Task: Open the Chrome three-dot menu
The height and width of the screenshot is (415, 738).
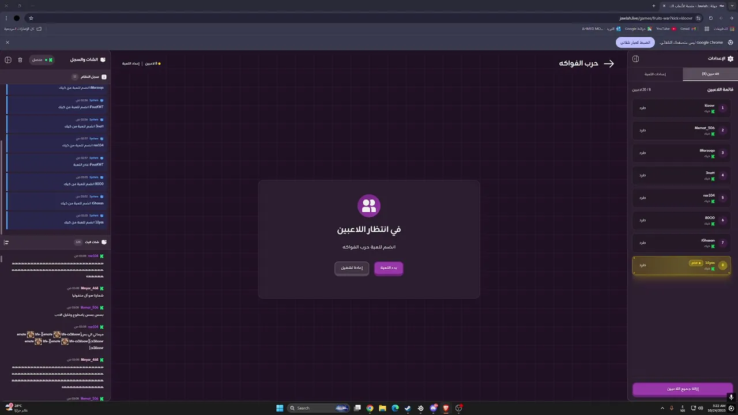Action: 6,18
